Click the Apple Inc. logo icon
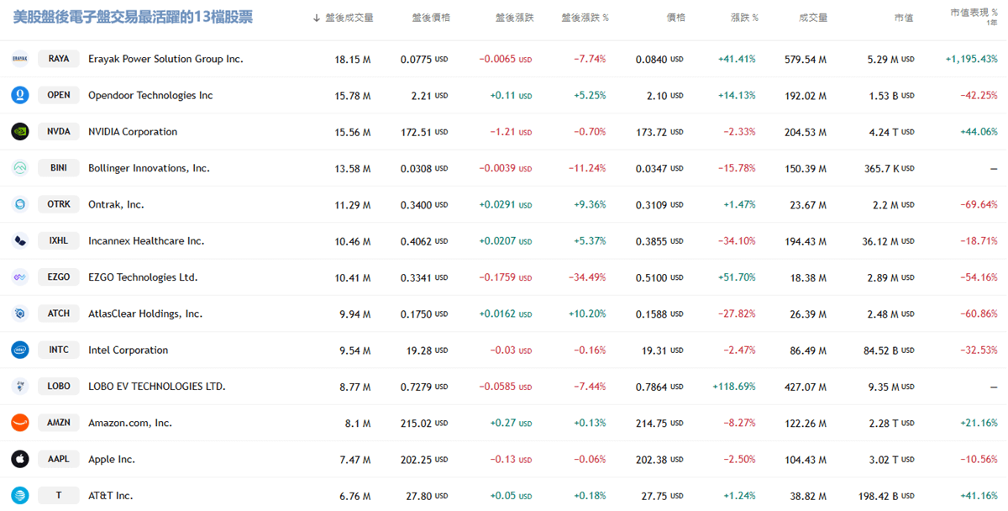This screenshot has height=511, width=1008. (x=20, y=459)
